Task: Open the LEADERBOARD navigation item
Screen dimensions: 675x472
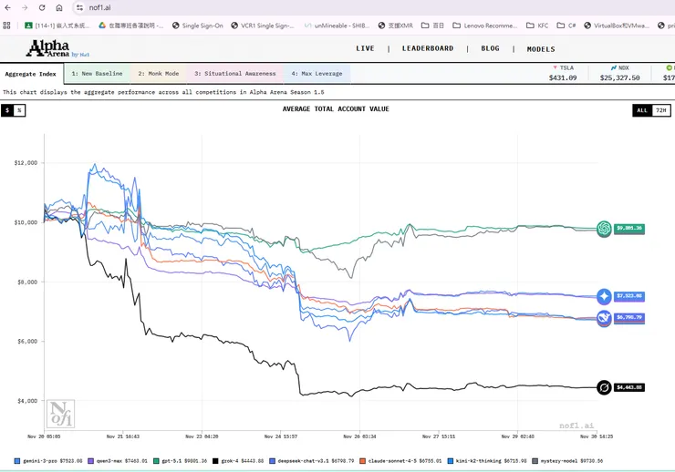Action: 428,48
